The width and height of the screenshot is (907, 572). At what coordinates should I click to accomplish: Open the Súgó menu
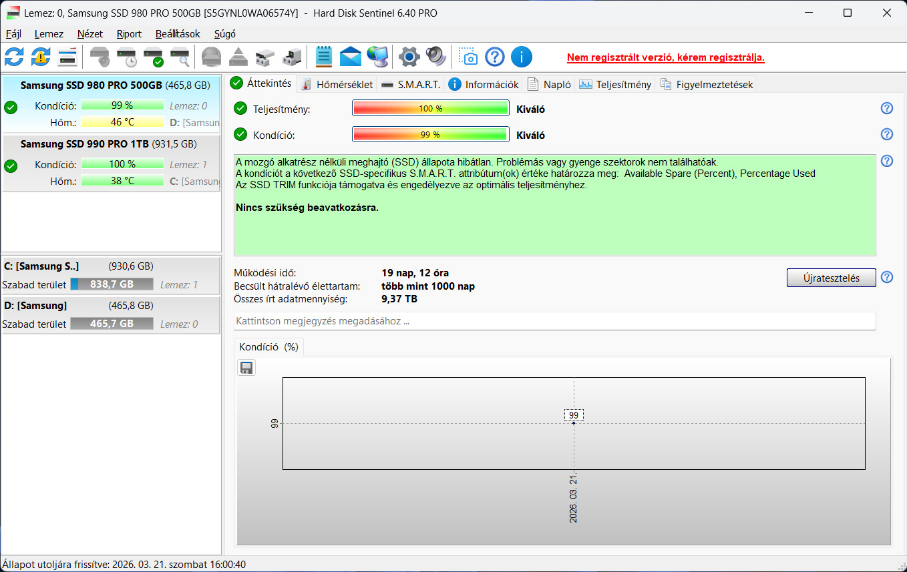[225, 34]
